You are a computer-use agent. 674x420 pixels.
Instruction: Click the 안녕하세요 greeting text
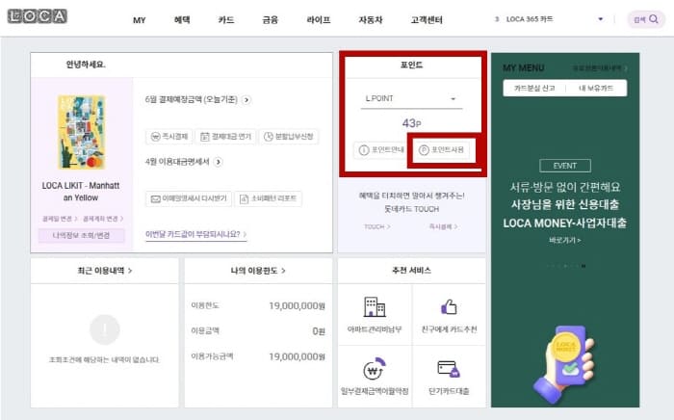coord(86,65)
